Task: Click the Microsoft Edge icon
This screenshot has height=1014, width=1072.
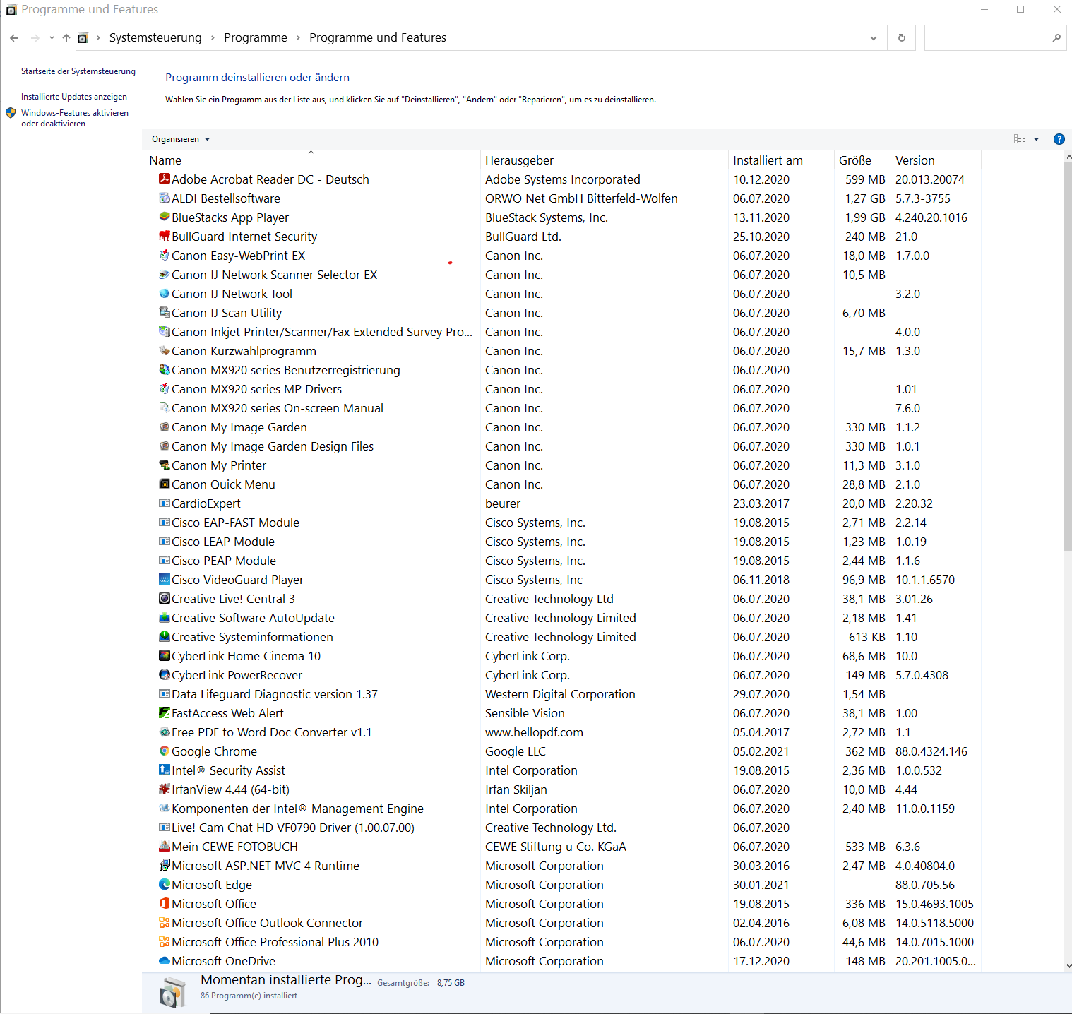Action: click(165, 884)
